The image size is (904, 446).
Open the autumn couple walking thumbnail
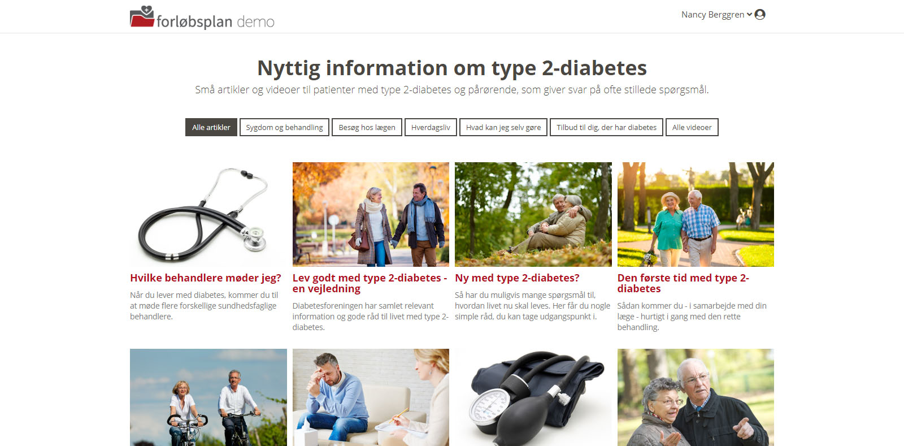(371, 214)
